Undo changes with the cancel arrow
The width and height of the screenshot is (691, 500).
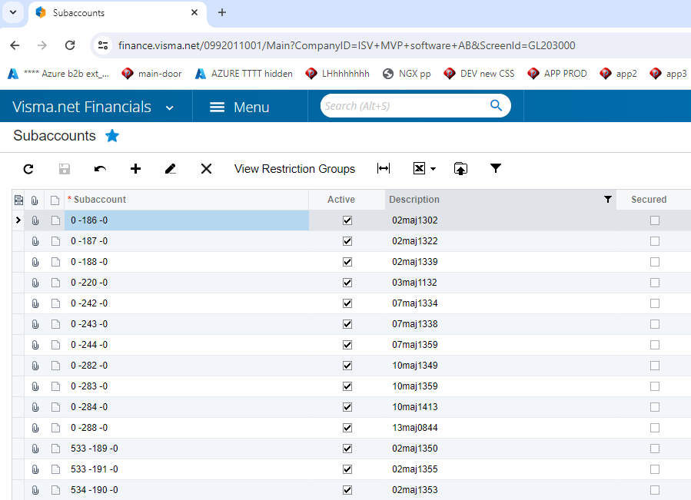click(100, 169)
